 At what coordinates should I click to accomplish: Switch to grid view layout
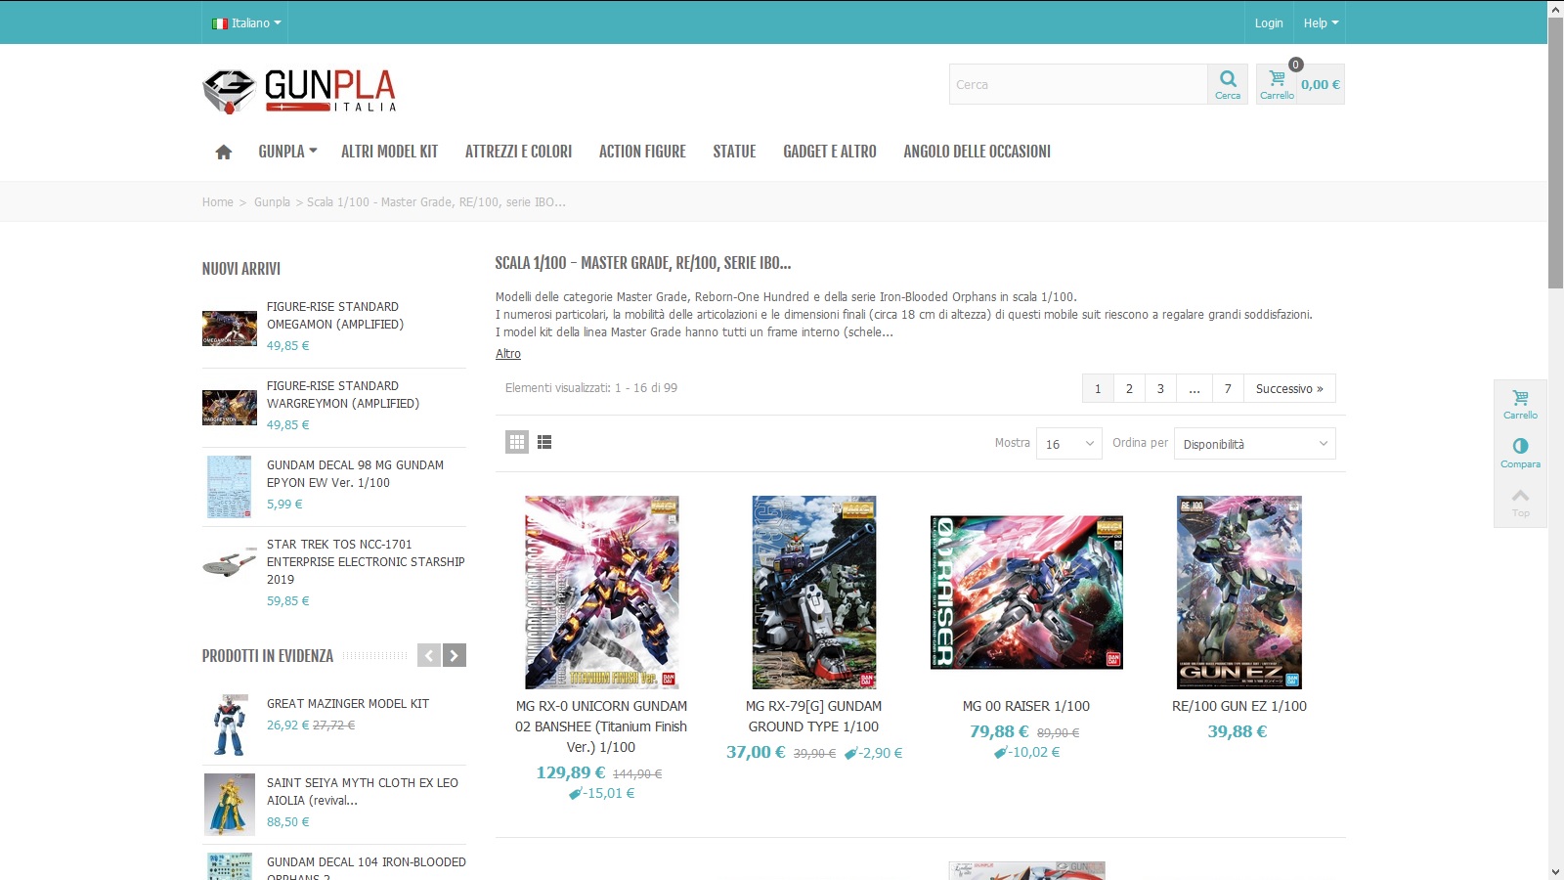(517, 442)
